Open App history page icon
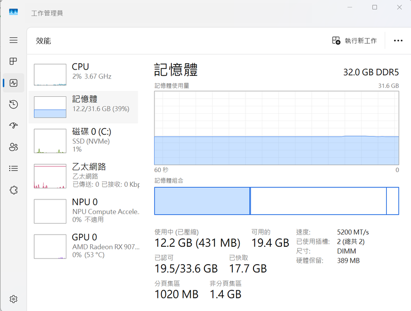The width and height of the screenshot is (411, 311). [x=13, y=104]
